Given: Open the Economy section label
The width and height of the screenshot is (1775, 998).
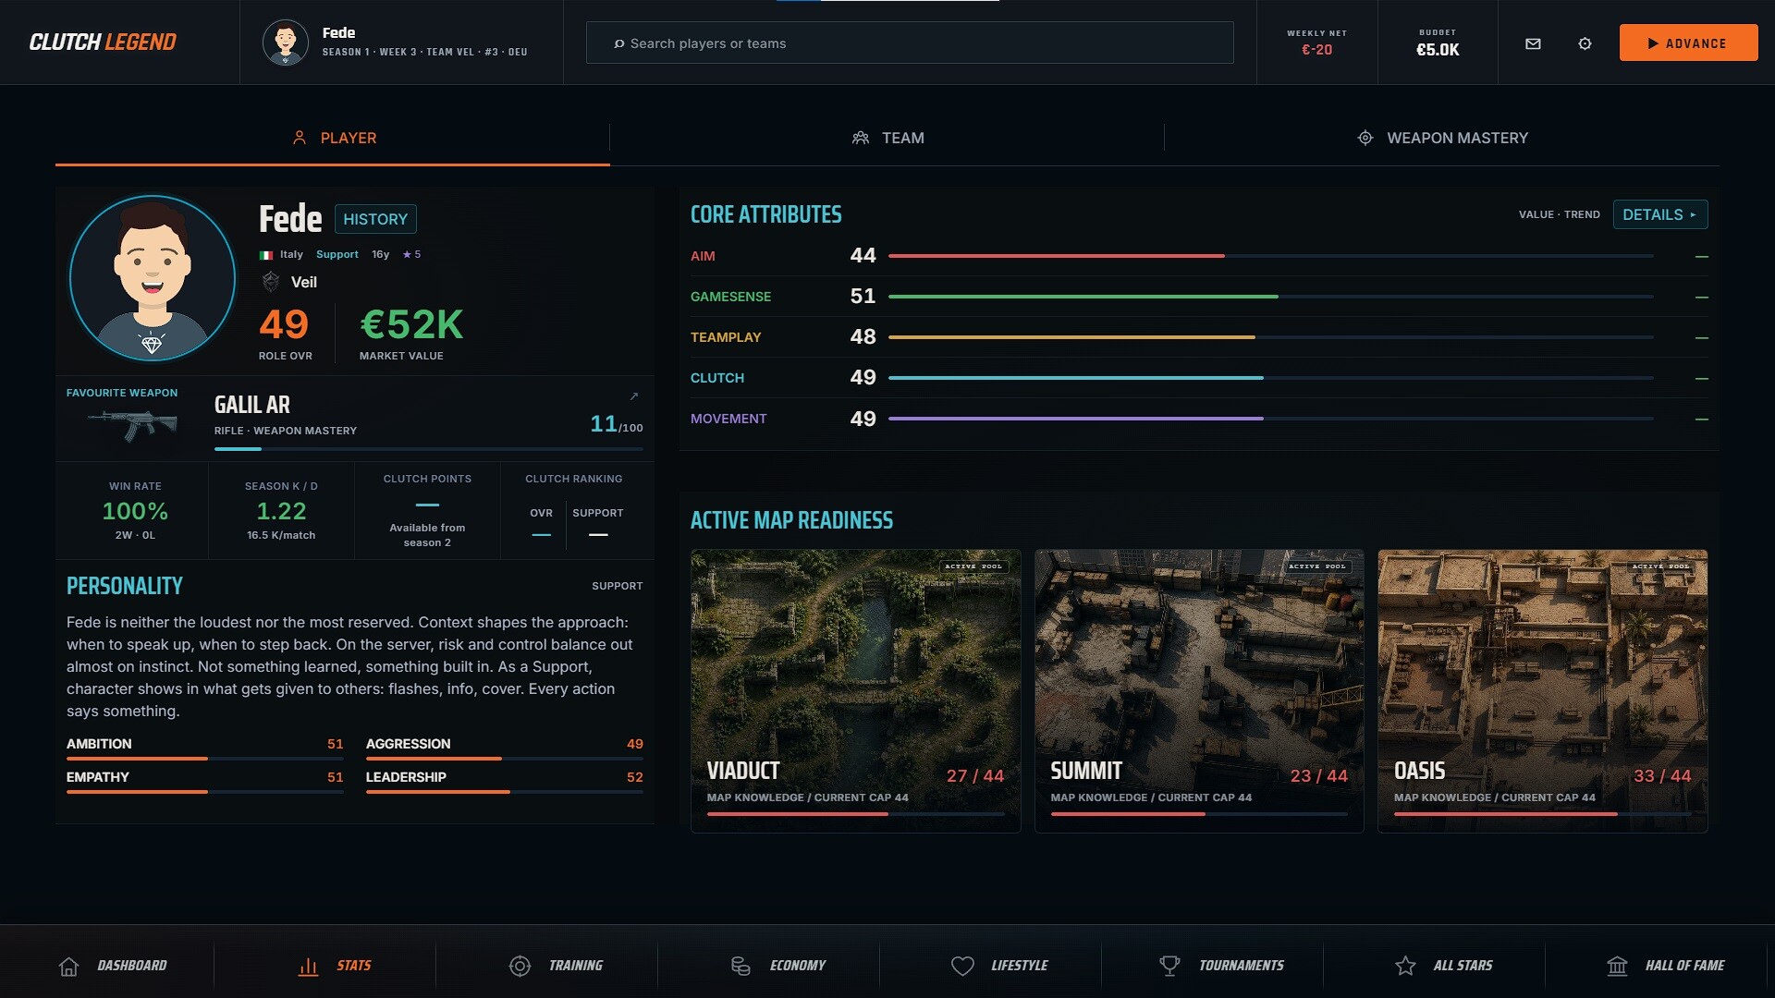Looking at the screenshot, I should point(798,966).
